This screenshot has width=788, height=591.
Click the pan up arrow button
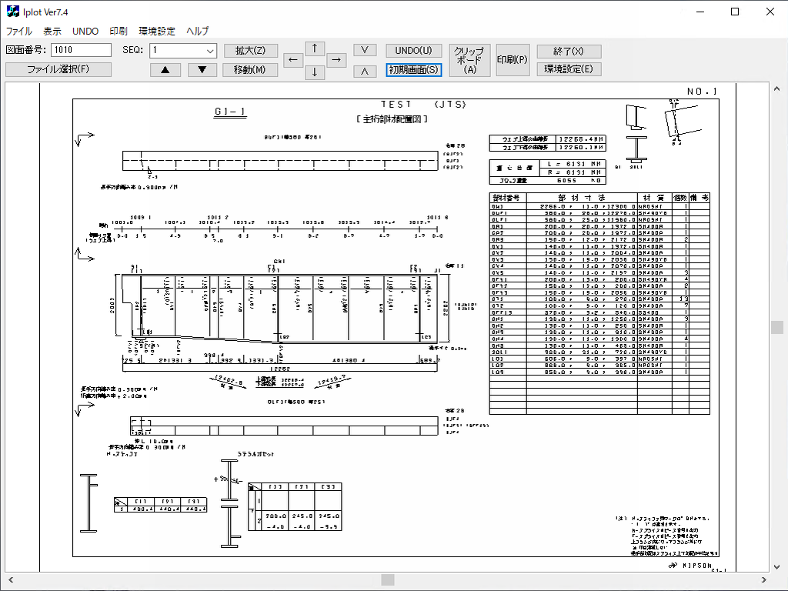315,48
